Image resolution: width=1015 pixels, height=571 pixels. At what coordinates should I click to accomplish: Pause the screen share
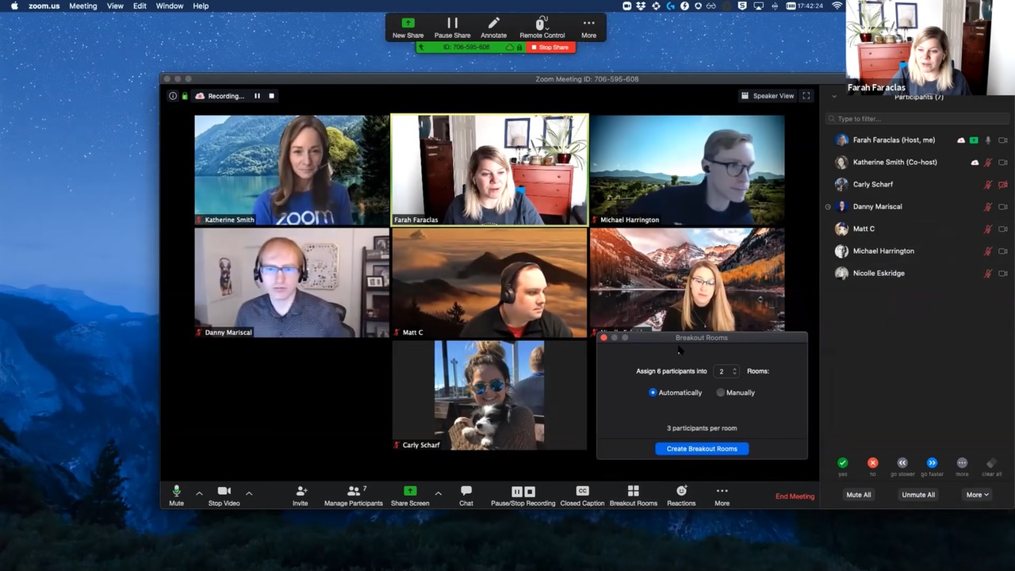[452, 24]
